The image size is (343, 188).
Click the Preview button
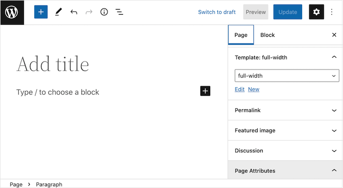256,12
